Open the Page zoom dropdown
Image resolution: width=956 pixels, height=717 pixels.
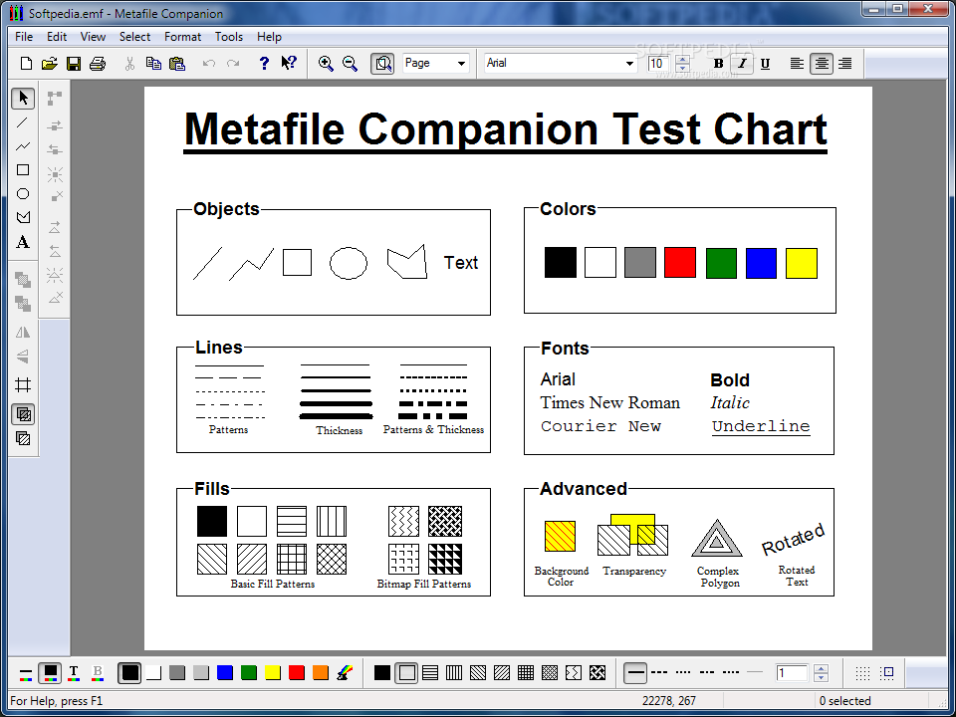(461, 64)
